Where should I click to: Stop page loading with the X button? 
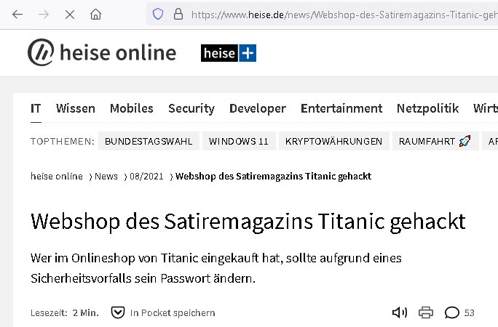pyautogui.click(x=69, y=15)
